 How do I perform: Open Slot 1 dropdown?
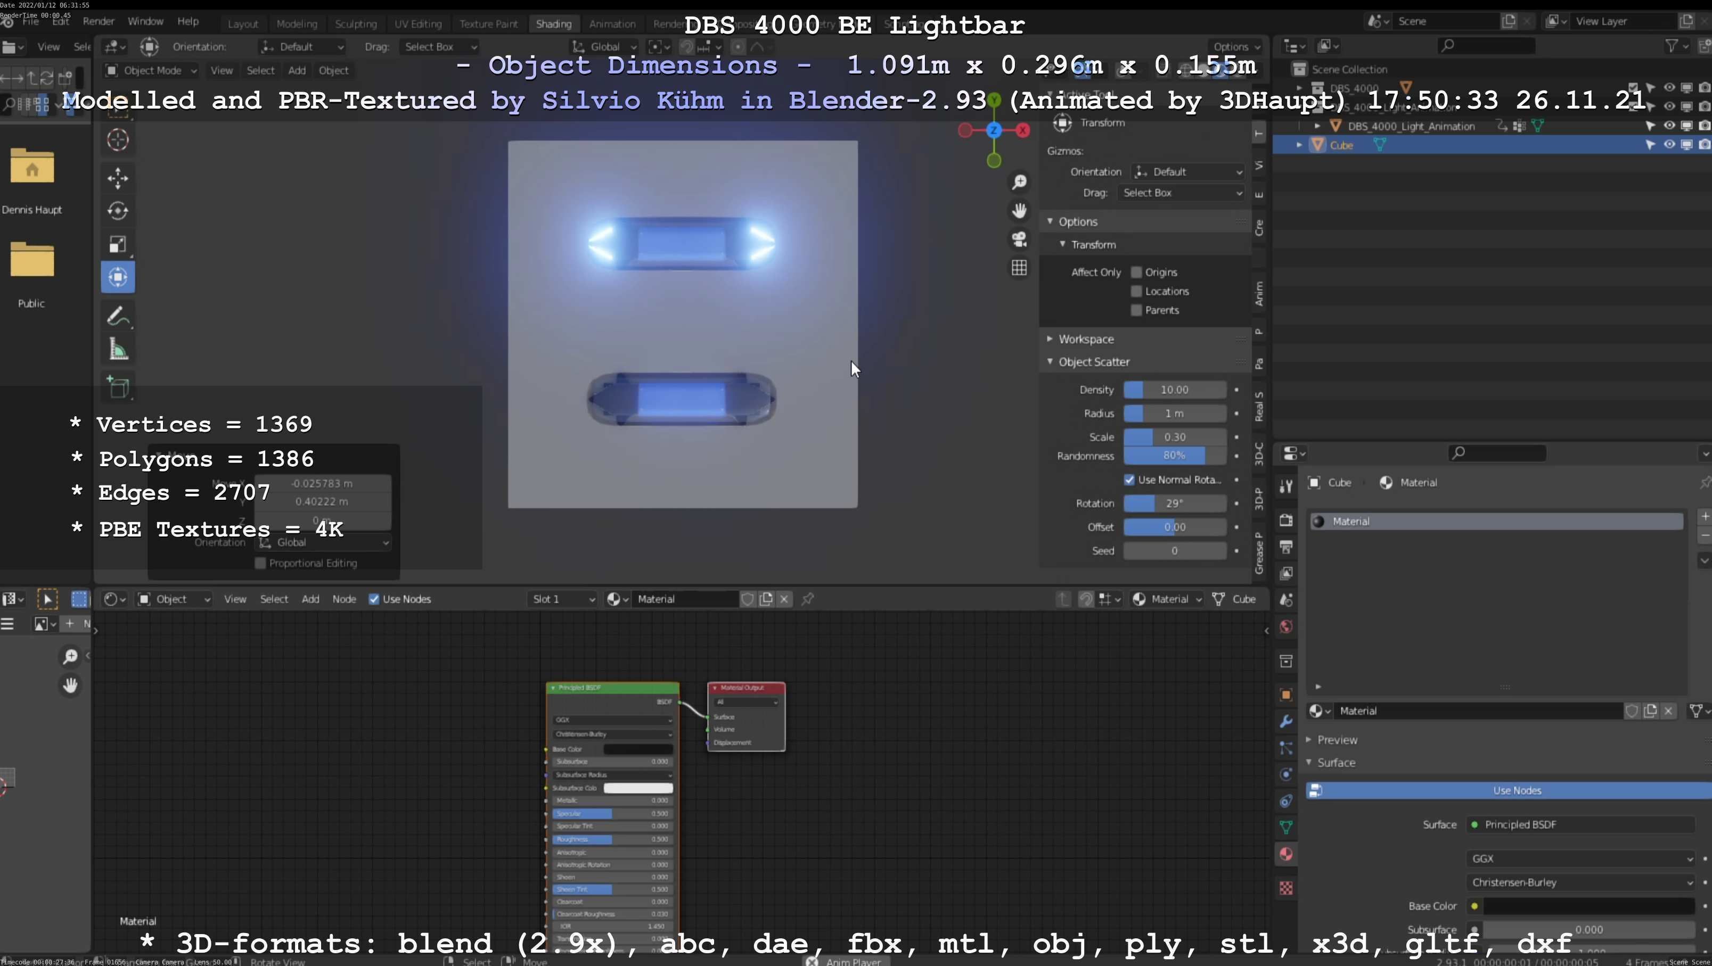(x=562, y=599)
